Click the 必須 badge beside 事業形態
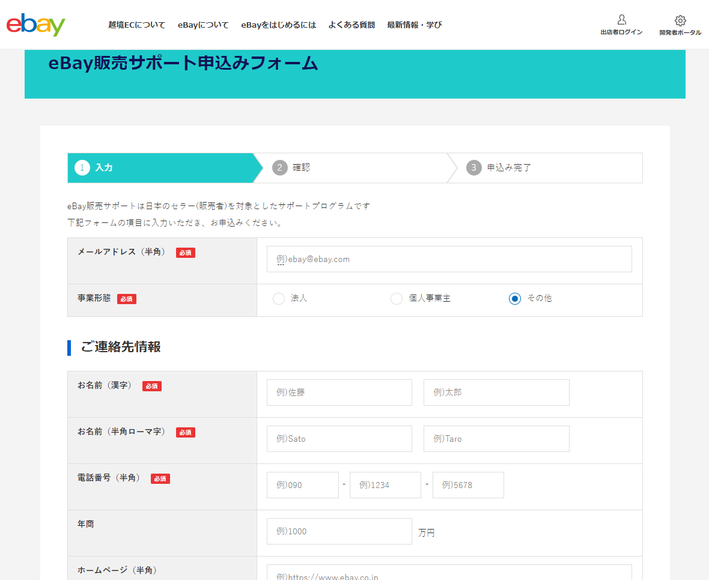The height and width of the screenshot is (580, 709). [126, 298]
